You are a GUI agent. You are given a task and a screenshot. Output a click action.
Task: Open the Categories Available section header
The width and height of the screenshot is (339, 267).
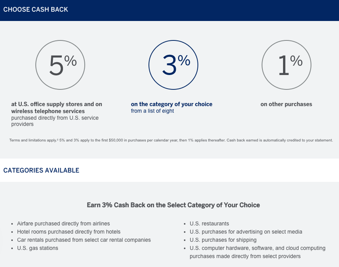(41, 170)
